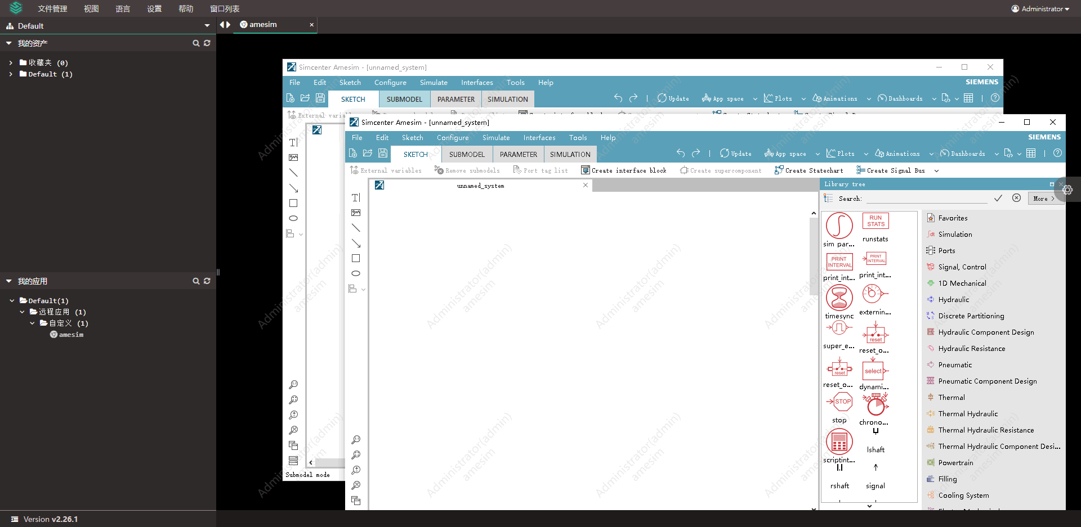
Task: Select the 1D Mechanical library category
Action: pos(962,283)
